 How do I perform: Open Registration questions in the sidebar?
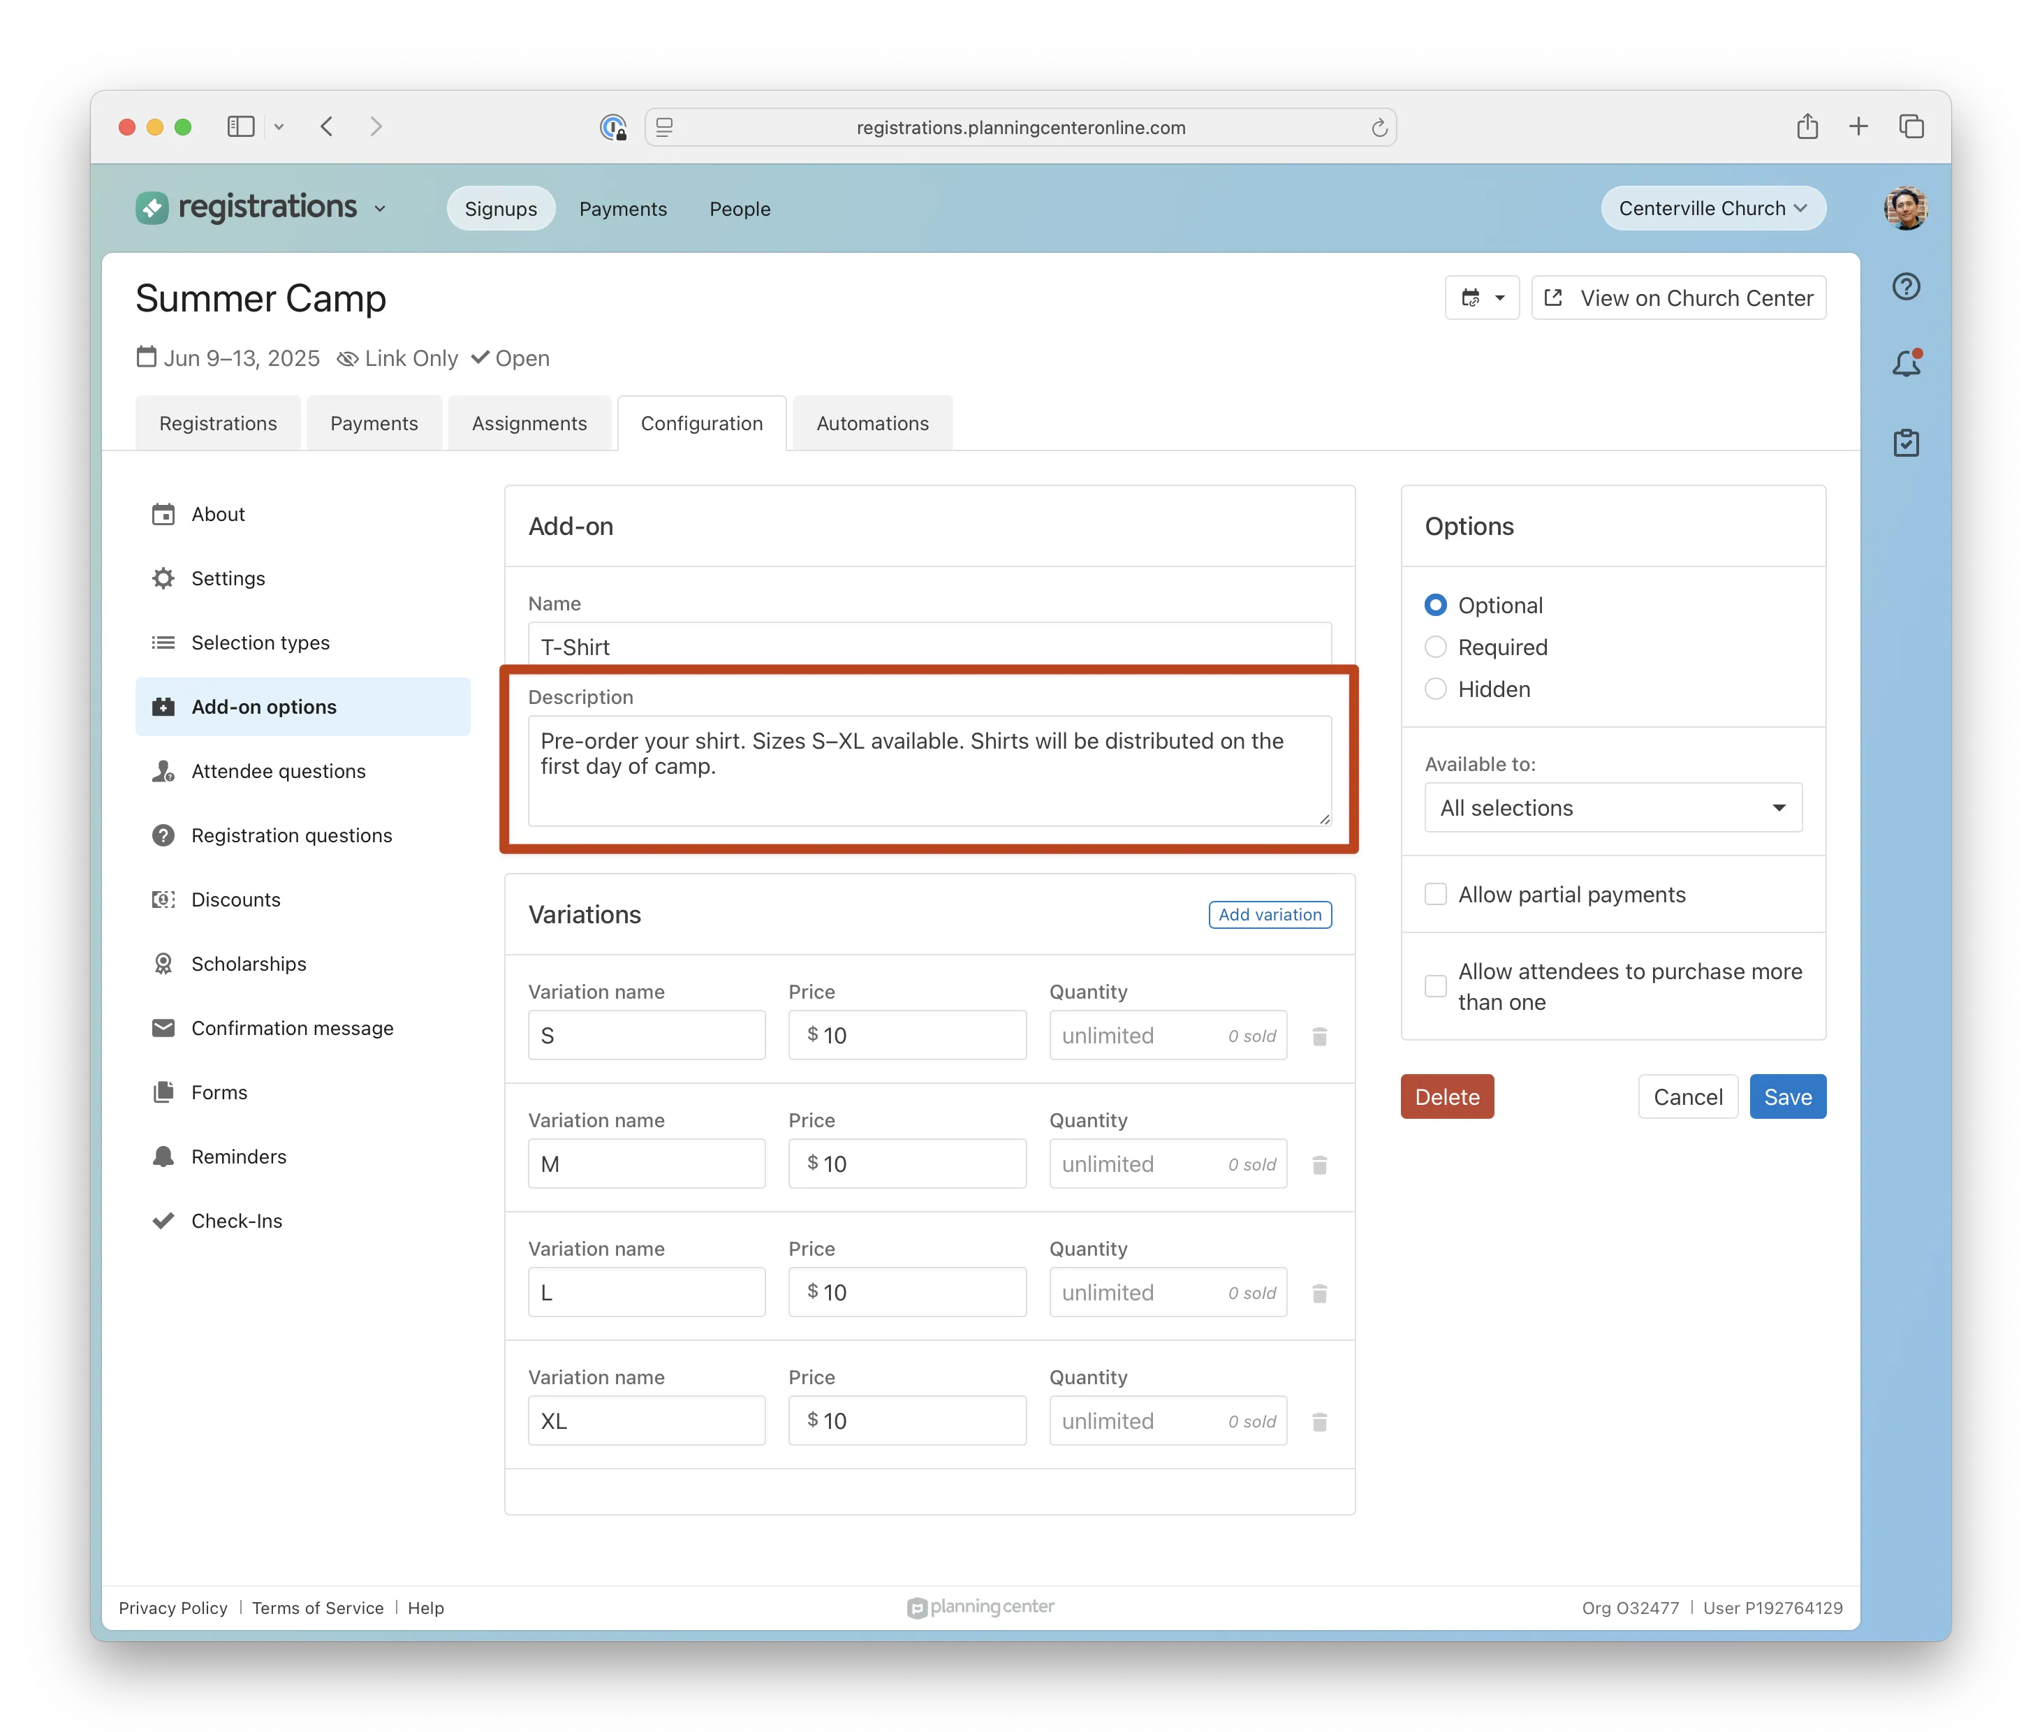tap(303, 835)
